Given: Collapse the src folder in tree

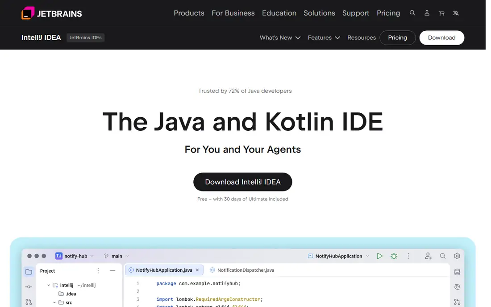Looking at the screenshot, I should (x=54, y=302).
